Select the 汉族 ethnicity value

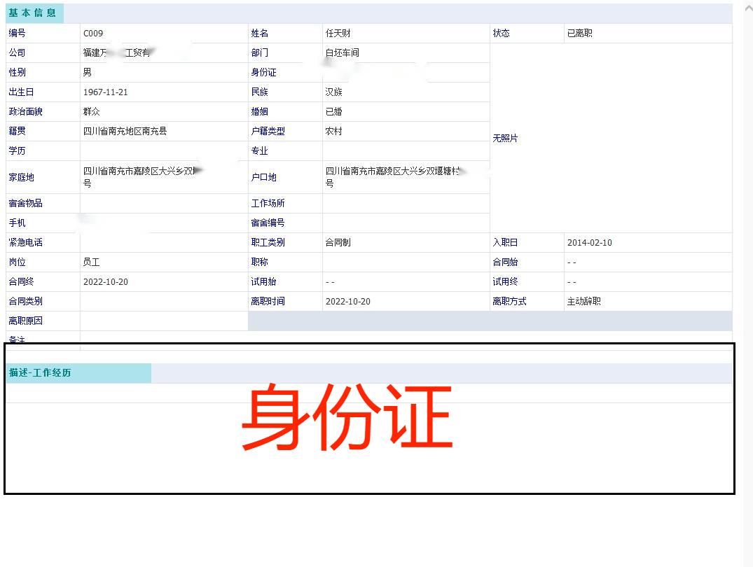point(334,92)
